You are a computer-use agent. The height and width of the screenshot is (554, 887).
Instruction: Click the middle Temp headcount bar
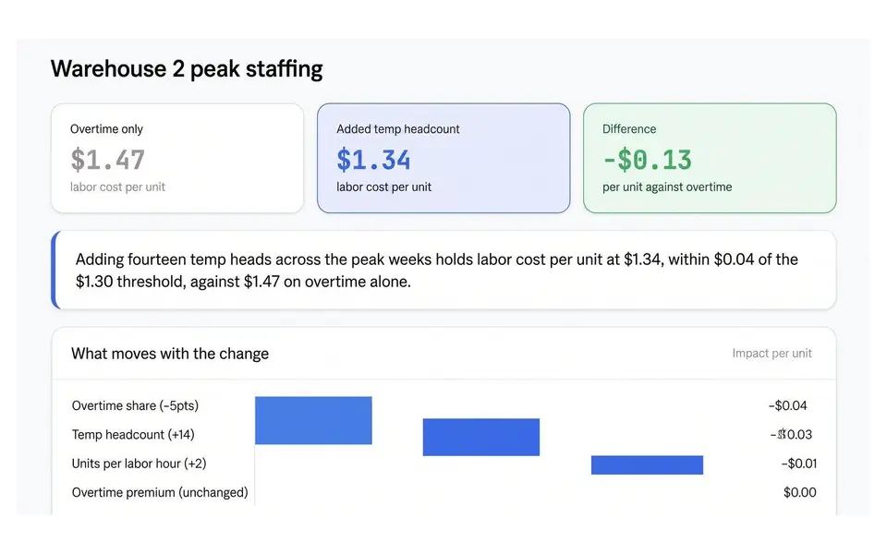click(481, 437)
